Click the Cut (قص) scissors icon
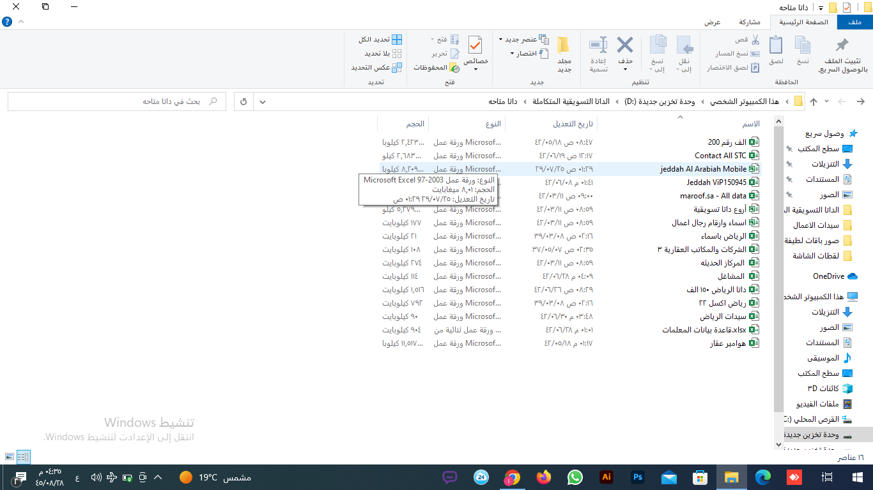 click(x=755, y=40)
